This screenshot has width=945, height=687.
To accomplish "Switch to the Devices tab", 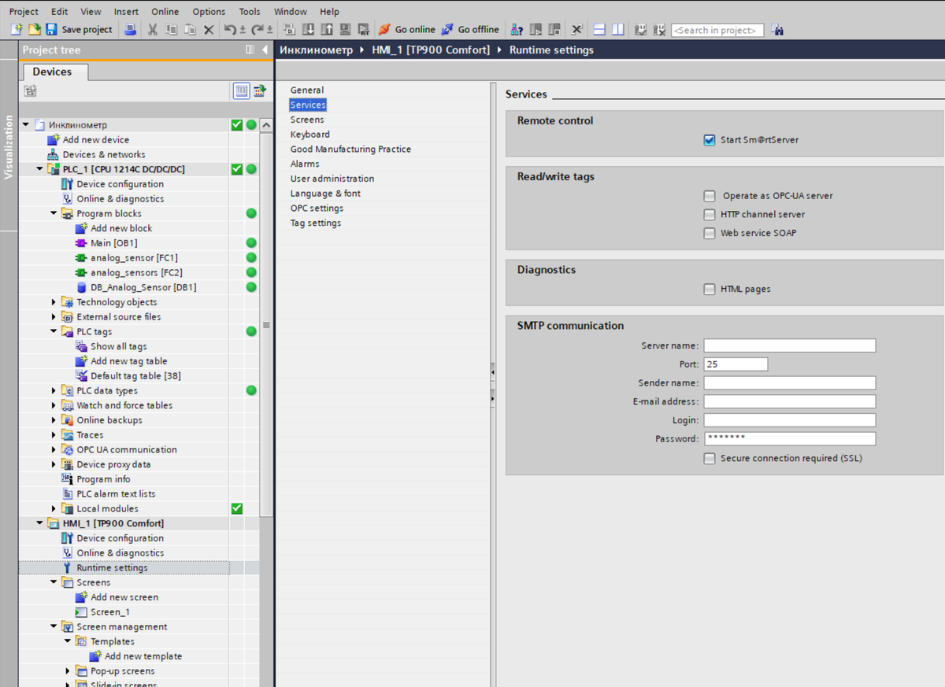I will coord(53,71).
